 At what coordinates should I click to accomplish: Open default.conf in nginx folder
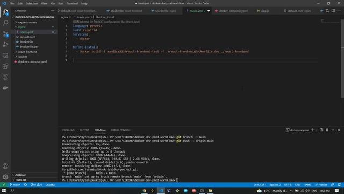(27, 37)
